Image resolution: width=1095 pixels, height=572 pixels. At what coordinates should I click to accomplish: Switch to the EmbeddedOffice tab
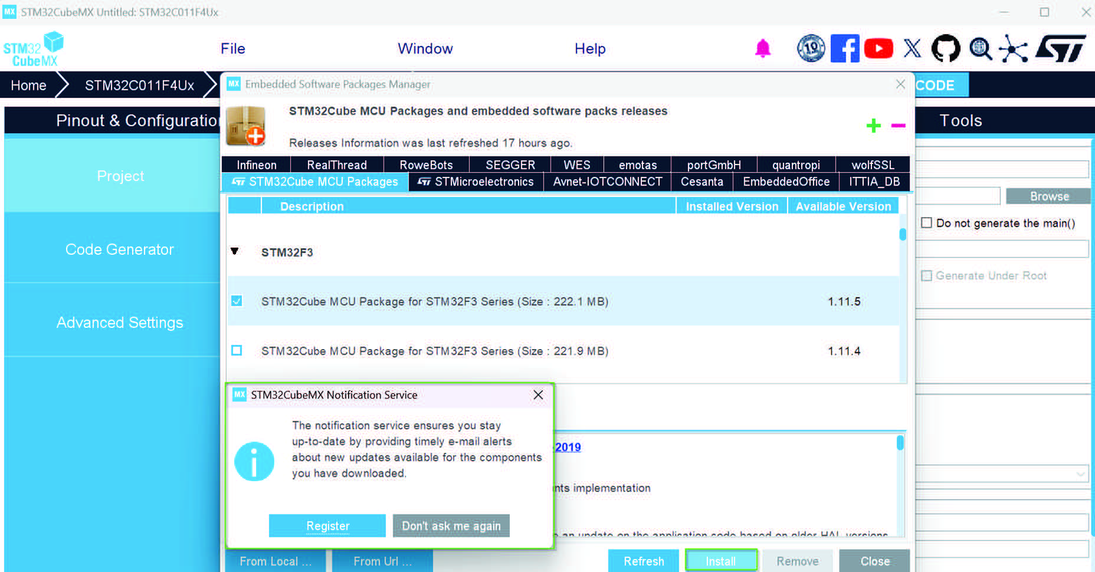pos(786,182)
